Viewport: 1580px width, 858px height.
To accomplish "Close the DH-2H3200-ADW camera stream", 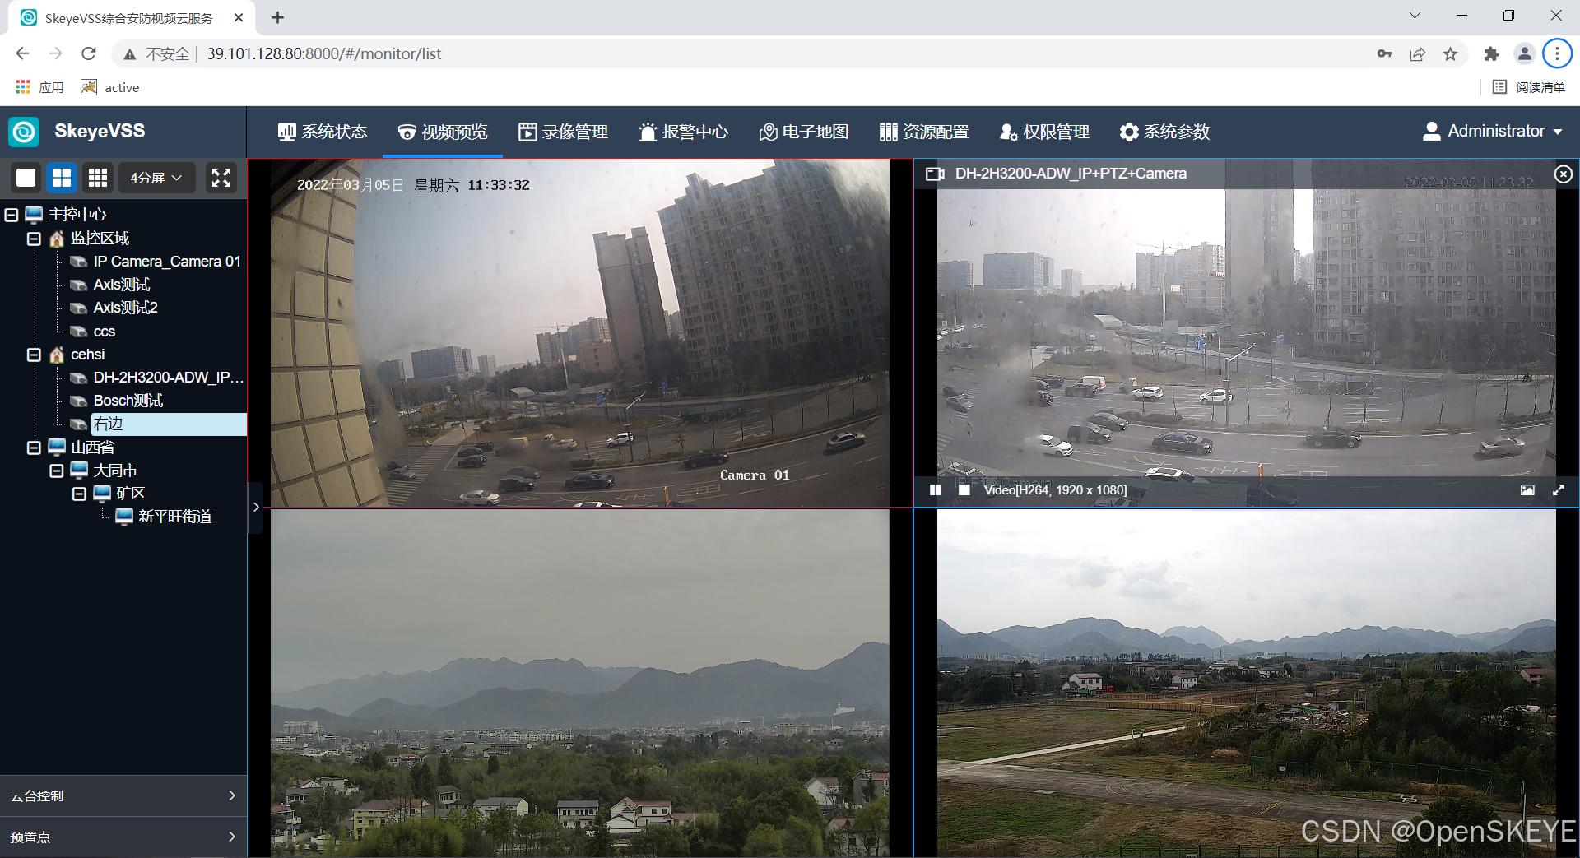I will click(1563, 174).
